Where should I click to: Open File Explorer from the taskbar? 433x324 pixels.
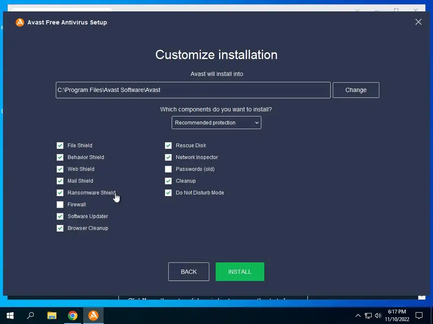(52, 316)
